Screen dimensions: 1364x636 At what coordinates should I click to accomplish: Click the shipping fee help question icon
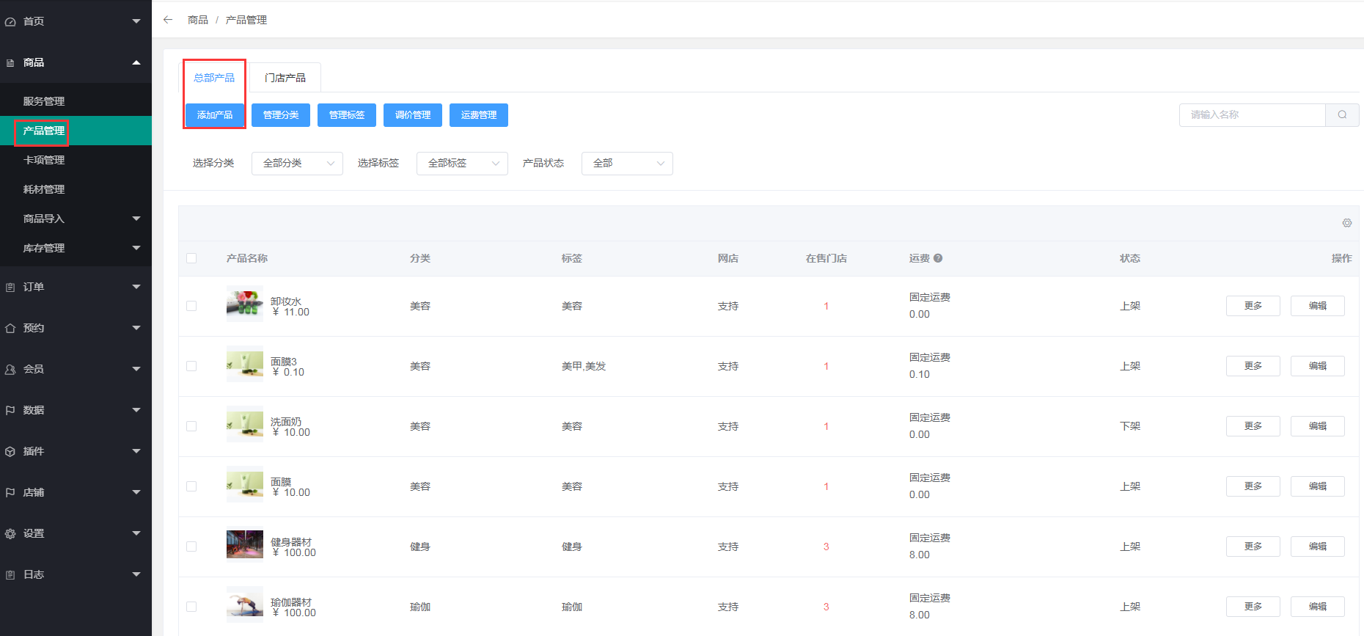click(938, 258)
